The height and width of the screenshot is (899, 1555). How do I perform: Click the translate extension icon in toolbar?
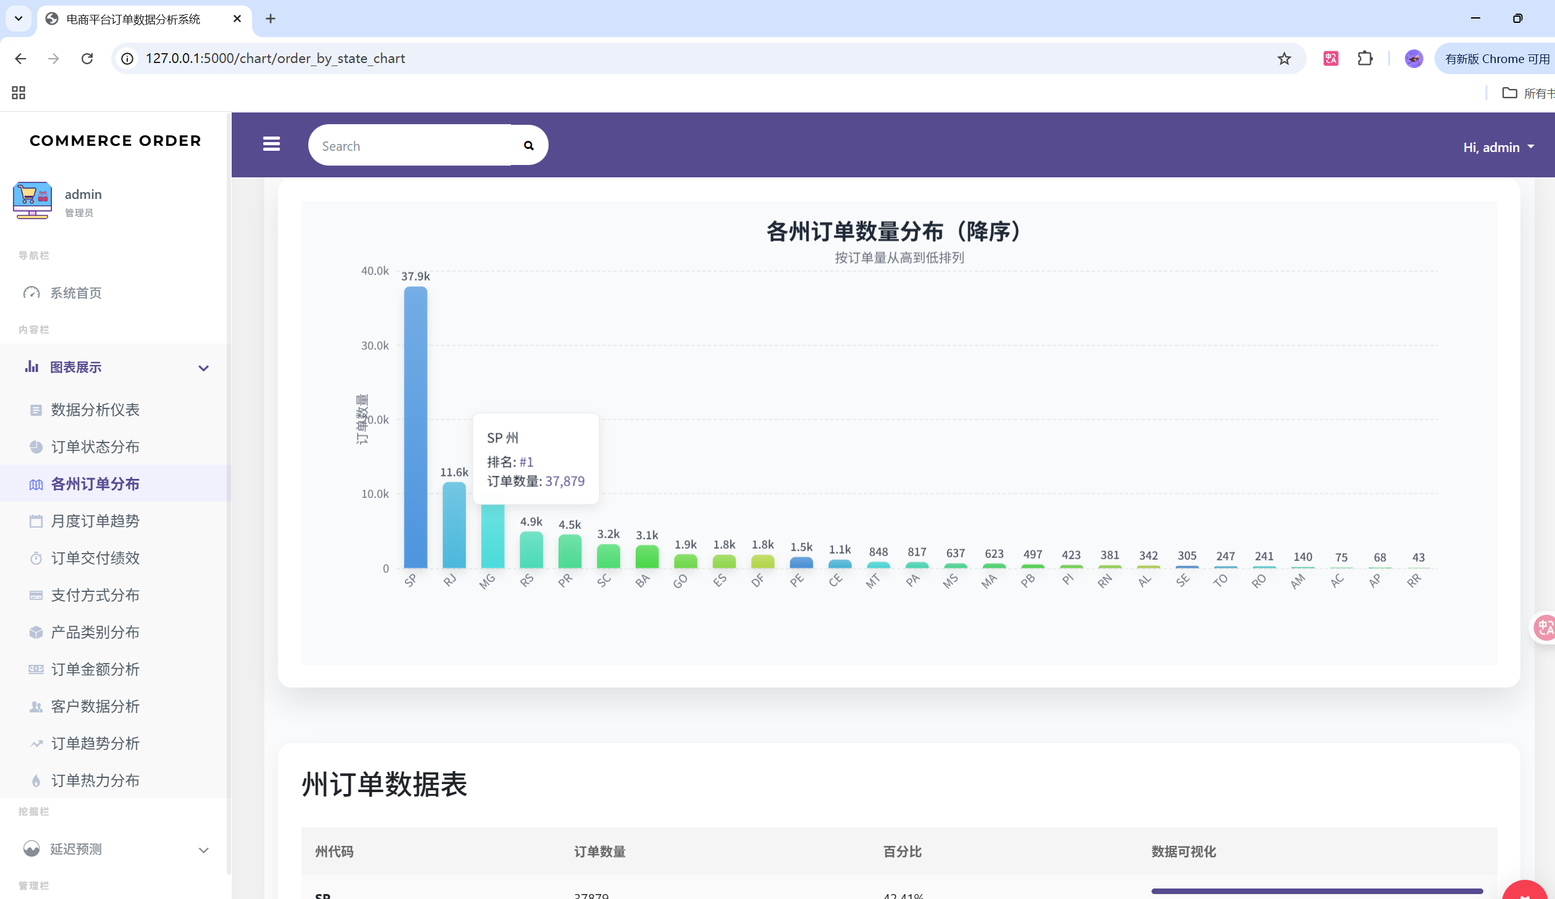click(x=1331, y=59)
